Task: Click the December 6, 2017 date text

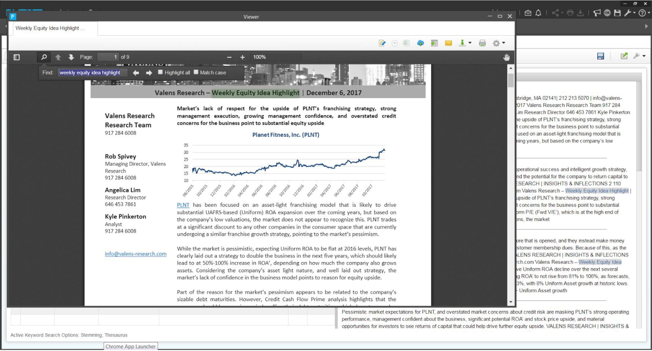Action: (x=334, y=93)
